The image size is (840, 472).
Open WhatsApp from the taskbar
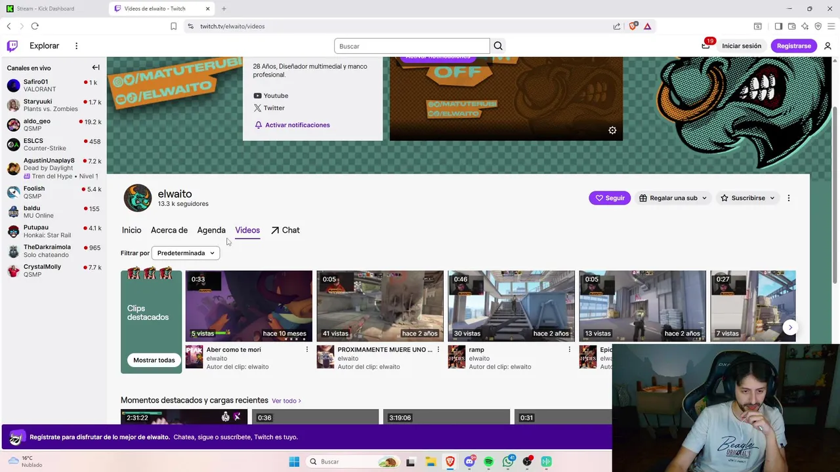[508, 462]
